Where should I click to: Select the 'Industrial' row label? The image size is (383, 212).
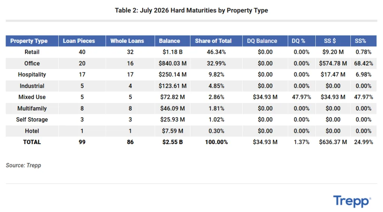click(x=32, y=86)
